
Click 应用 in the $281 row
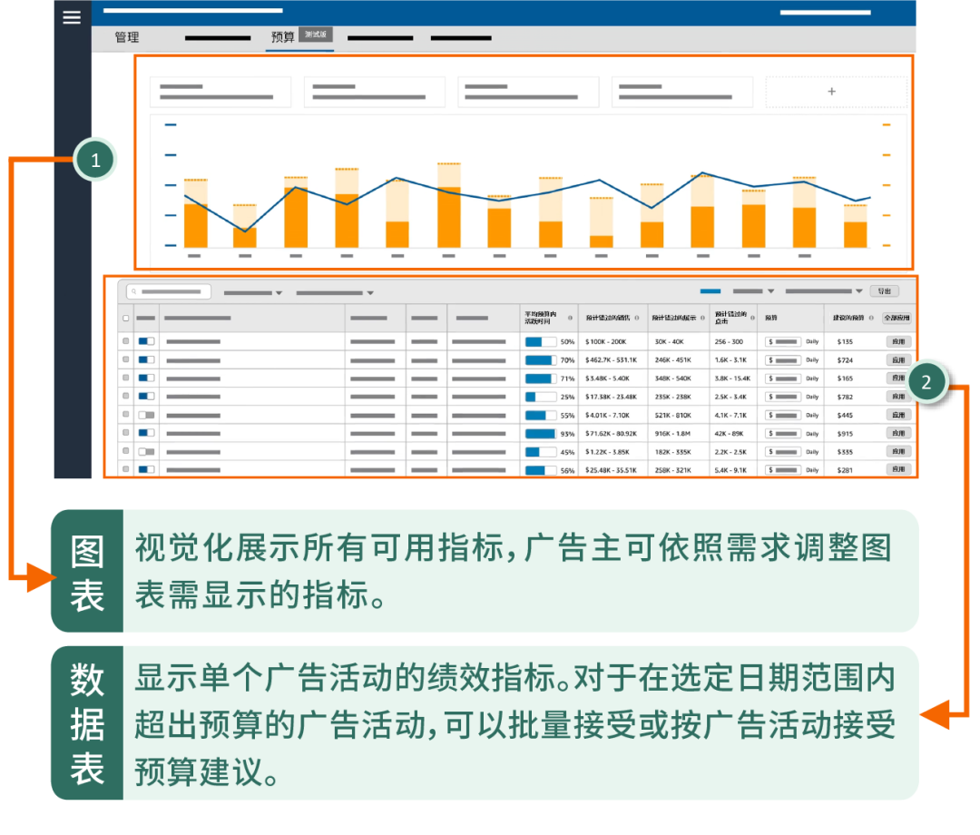[x=898, y=469]
